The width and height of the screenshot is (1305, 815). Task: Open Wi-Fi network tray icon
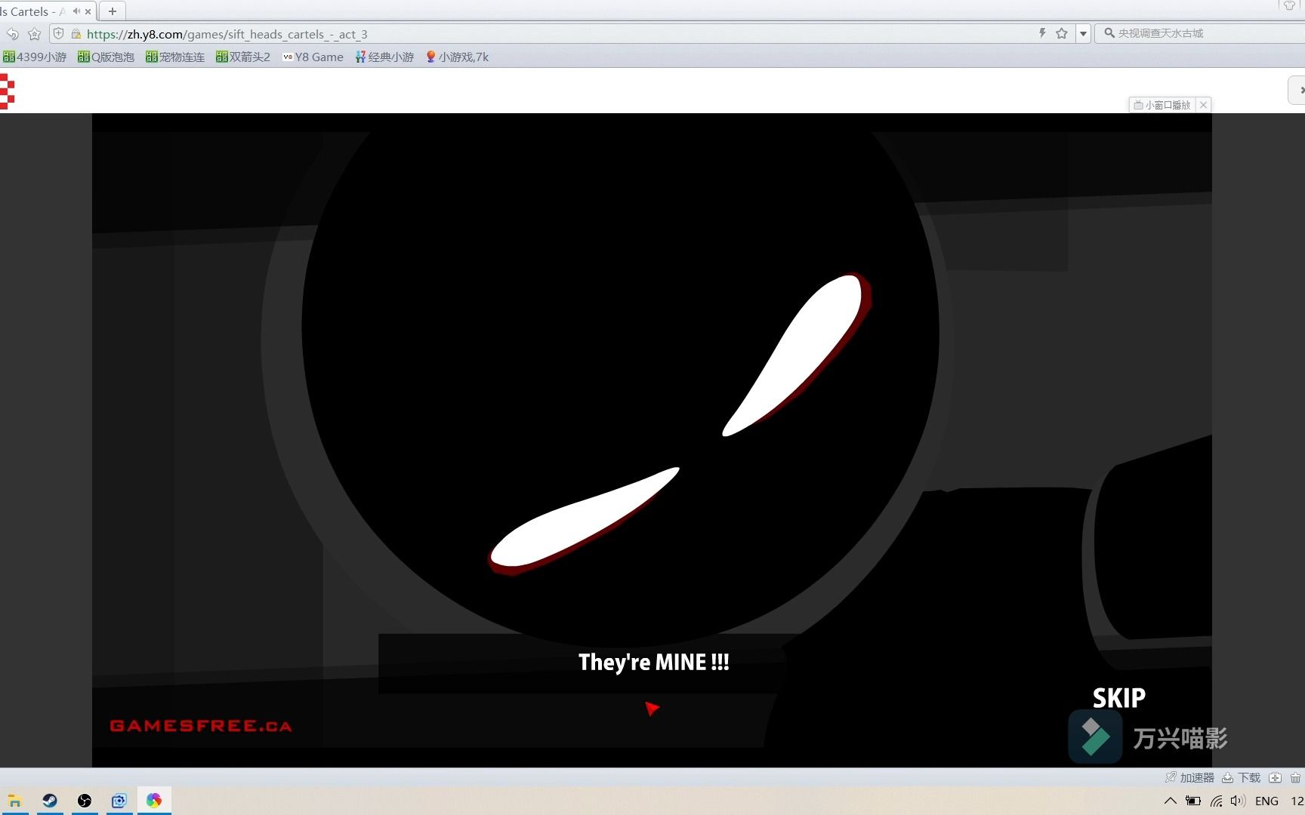point(1216,801)
